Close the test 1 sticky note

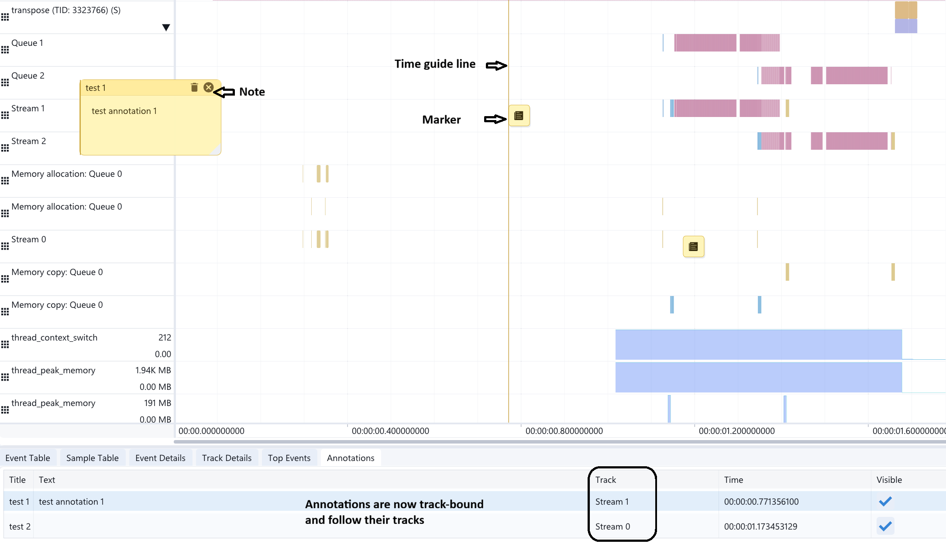[209, 87]
